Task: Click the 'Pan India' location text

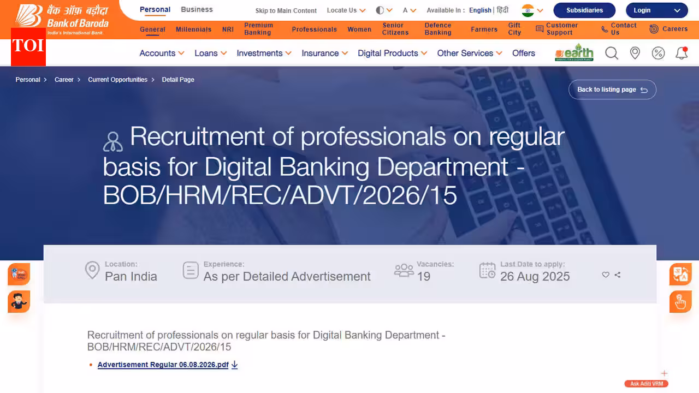Action: coord(131,277)
